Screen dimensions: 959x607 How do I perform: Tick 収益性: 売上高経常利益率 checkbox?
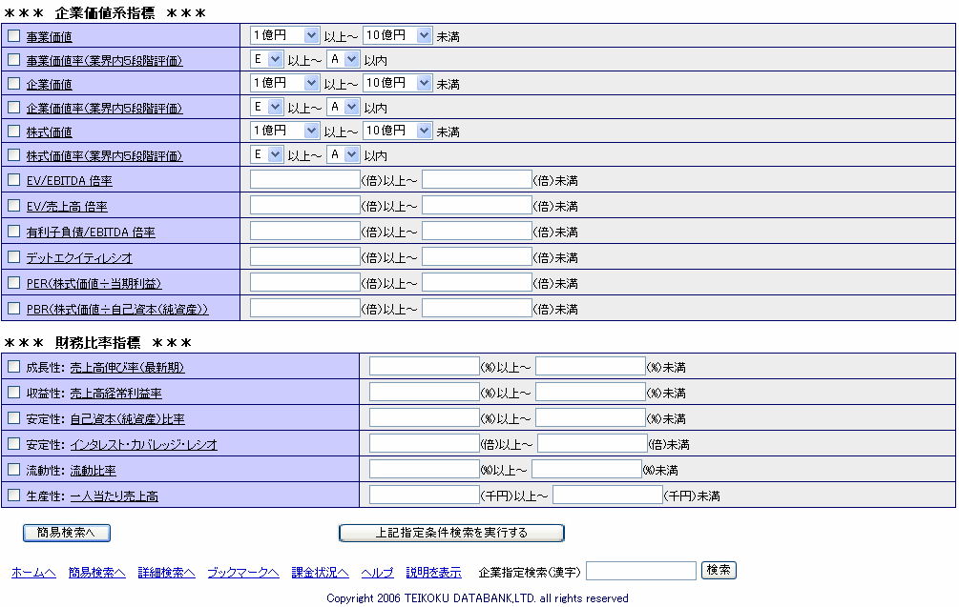(x=13, y=393)
